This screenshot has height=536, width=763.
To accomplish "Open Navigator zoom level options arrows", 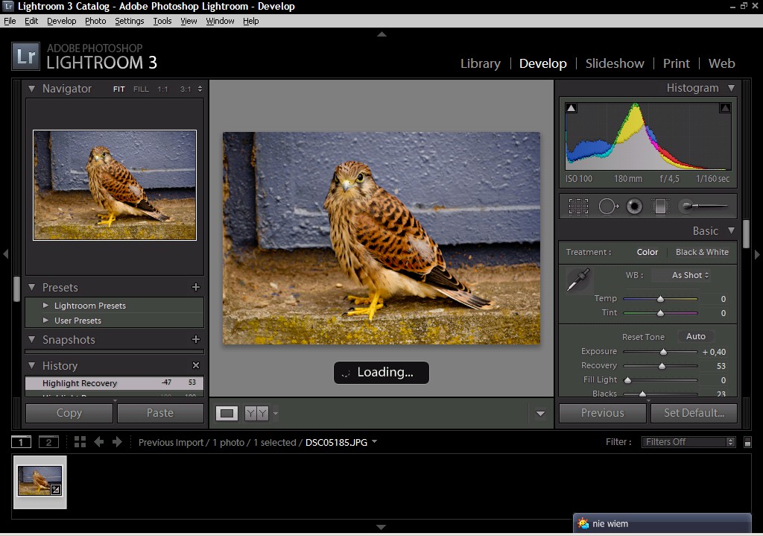I will pos(200,89).
